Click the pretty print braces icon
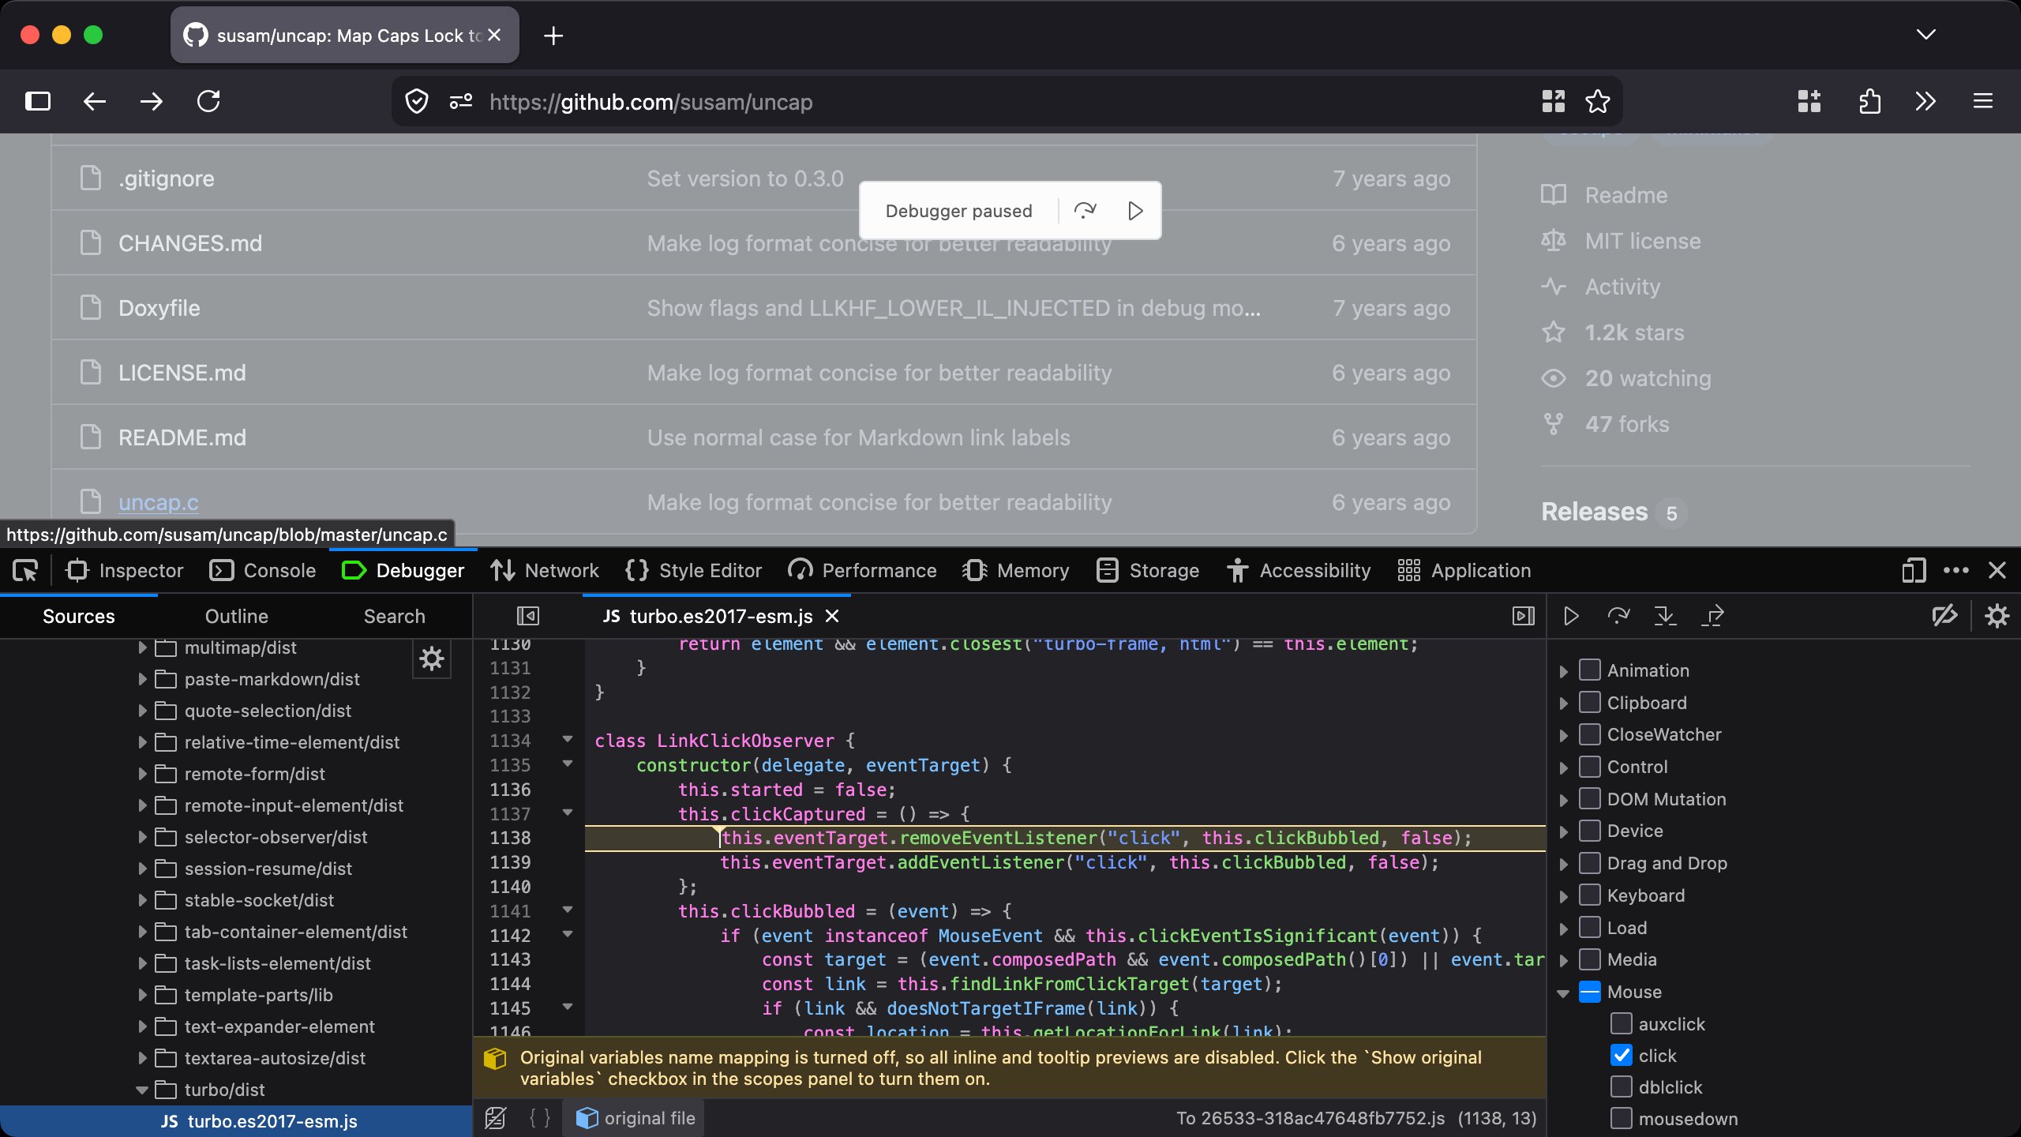This screenshot has height=1137, width=2021. (x=540, y=1118)
